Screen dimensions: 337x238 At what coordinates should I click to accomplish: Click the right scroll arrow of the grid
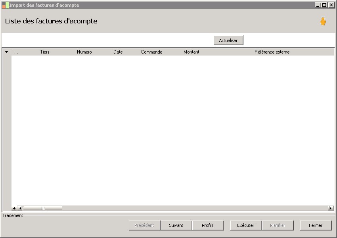pos(331,208)
